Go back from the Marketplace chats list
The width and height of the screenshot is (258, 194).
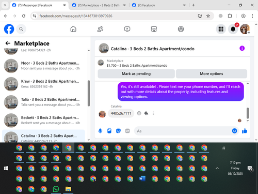click(8, 43)
